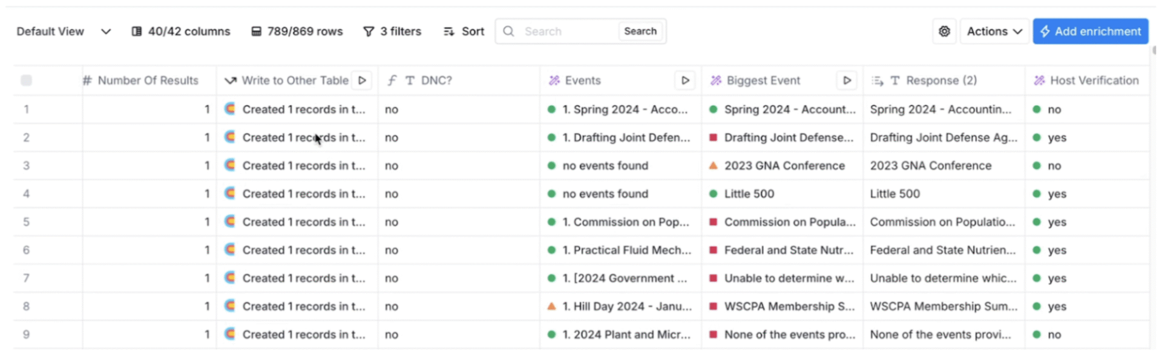Viewport: 1162px width, 361px height.
Task: Click the '1. [2024 Government ...' events cell
Action: pos(620,278)
